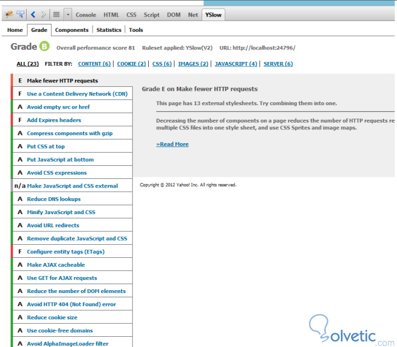This screenshot has width=397, height=347.
Task: Open the Tools tab
Action: [x=136, y=30]
